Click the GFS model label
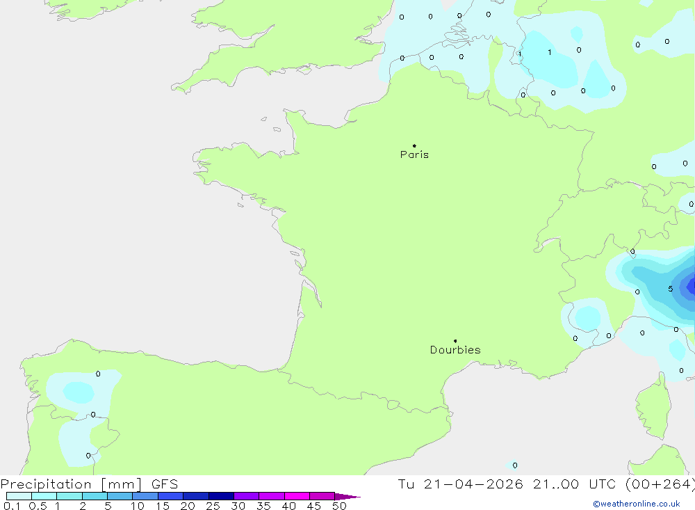 click(165, 484)
